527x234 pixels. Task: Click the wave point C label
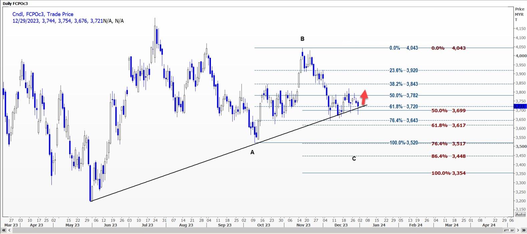(x=354, y=159)
